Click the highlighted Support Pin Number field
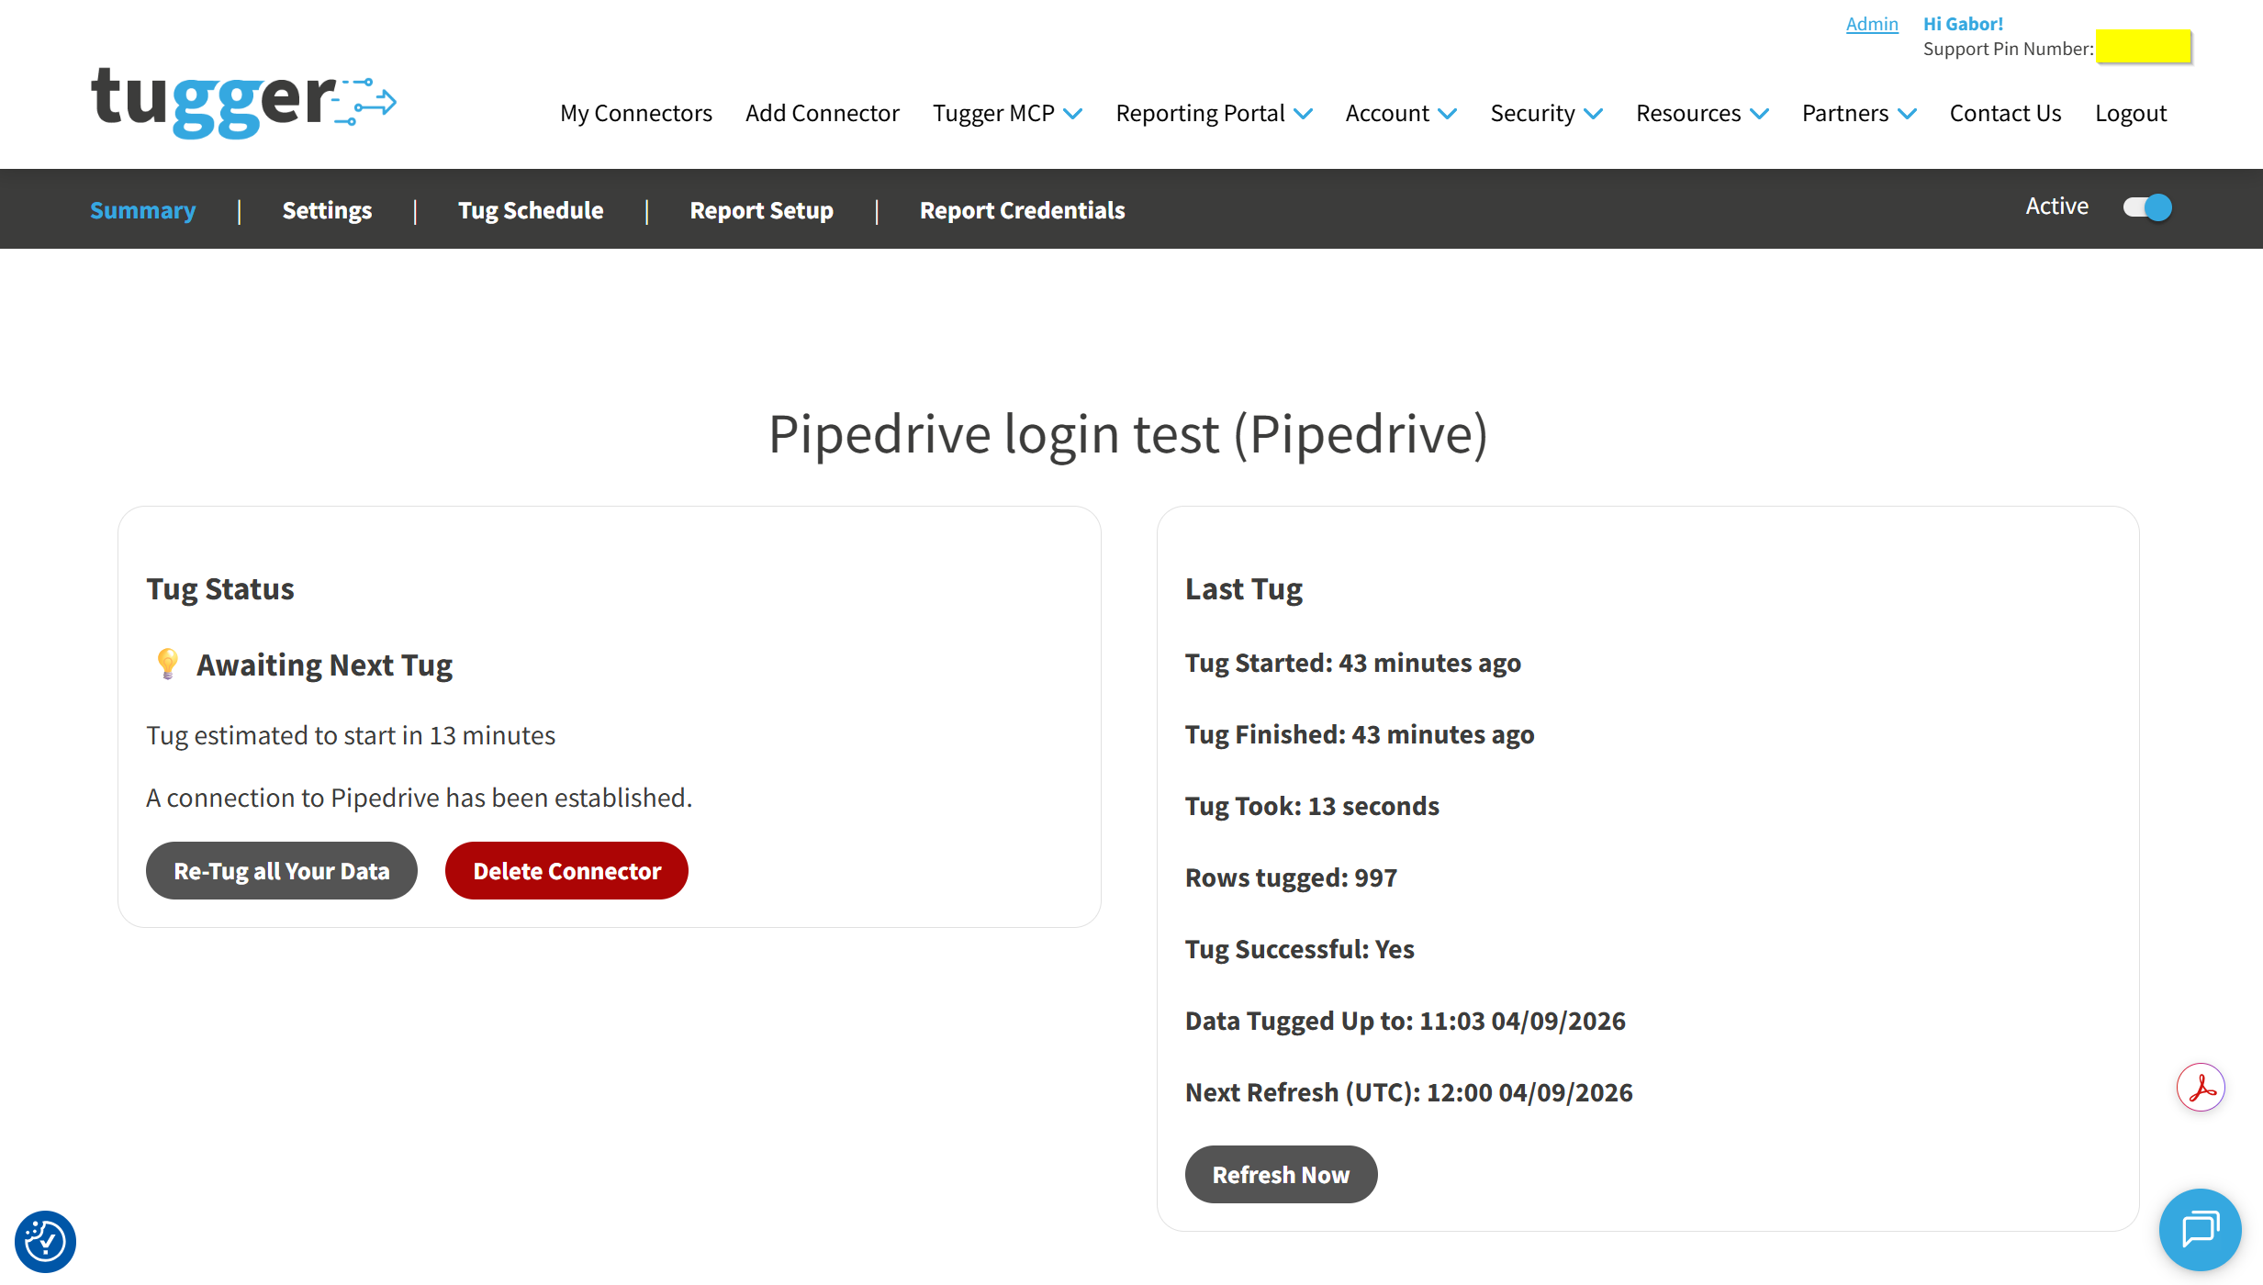The height and width of the screenshot is (1285, 2263). pos(2144,46)
